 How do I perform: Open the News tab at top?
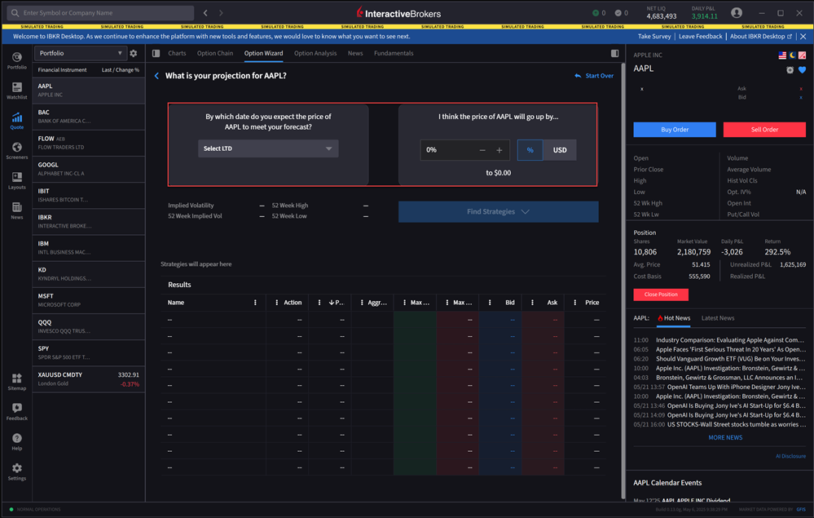click(355, 53)
